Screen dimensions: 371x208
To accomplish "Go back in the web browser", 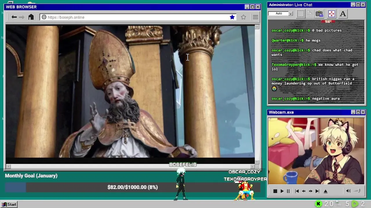I will [14, 17].
